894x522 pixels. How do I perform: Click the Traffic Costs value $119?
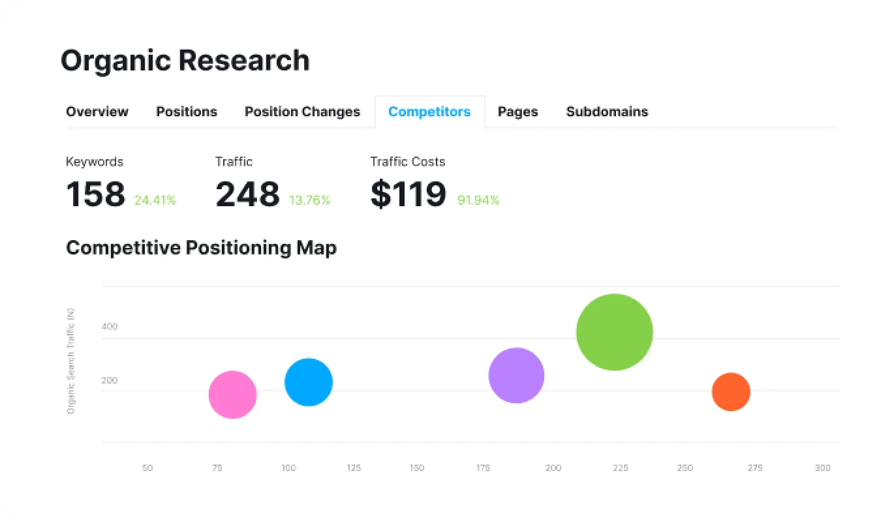408,194
